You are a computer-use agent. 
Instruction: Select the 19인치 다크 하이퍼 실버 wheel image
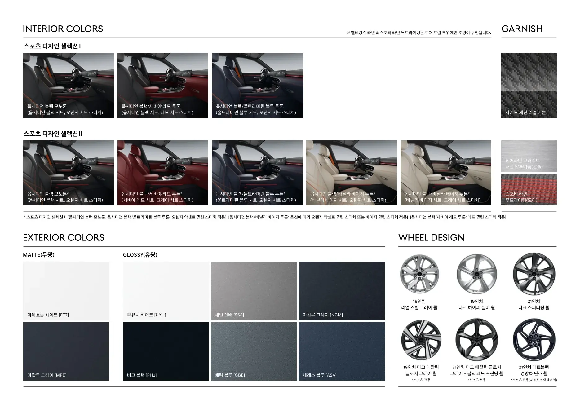click(476, 274)
